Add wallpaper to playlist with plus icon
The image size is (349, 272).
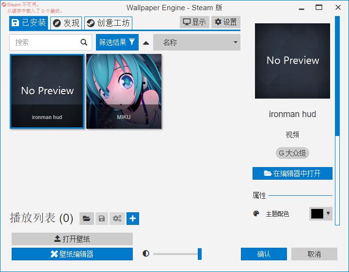tap(133, 219)
